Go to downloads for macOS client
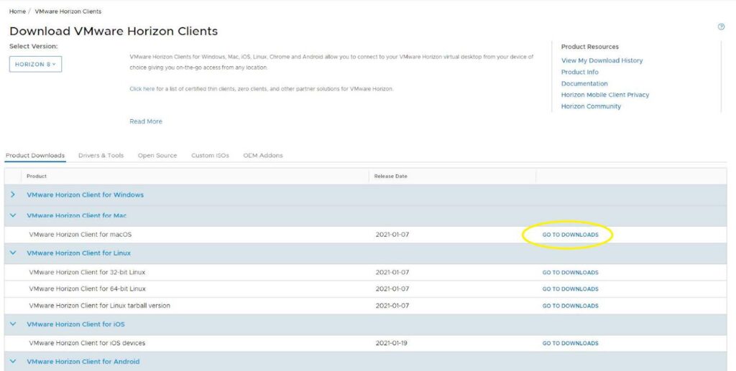Image resolution: width=736 pixels, height=371 pixels. pyautogui.click(x=570, y=235)
